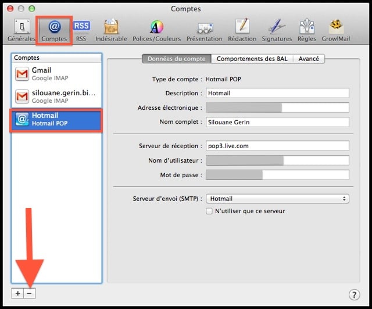The width and height of the screenshot is (372, 309).
Task: Select the Gmail account in list
Action: point(57,74)
